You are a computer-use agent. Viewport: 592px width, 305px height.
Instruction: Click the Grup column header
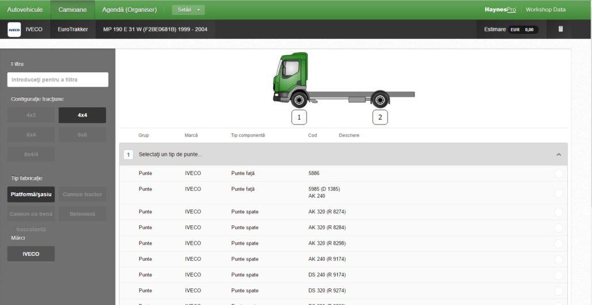(144, 135)
